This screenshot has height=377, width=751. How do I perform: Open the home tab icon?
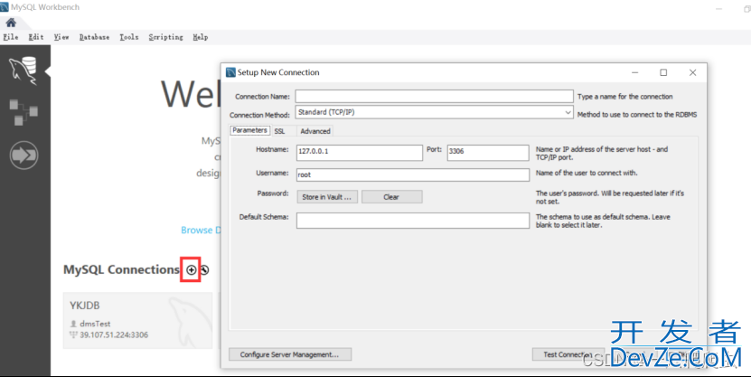tap(11, 23)
